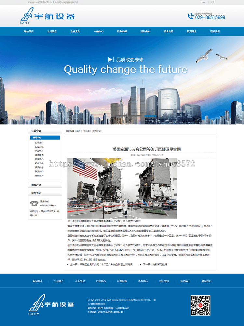Open 企业文化 in footer navigation
The height and width of the screenshot is (326, 244).
click(x=80, y=281)
